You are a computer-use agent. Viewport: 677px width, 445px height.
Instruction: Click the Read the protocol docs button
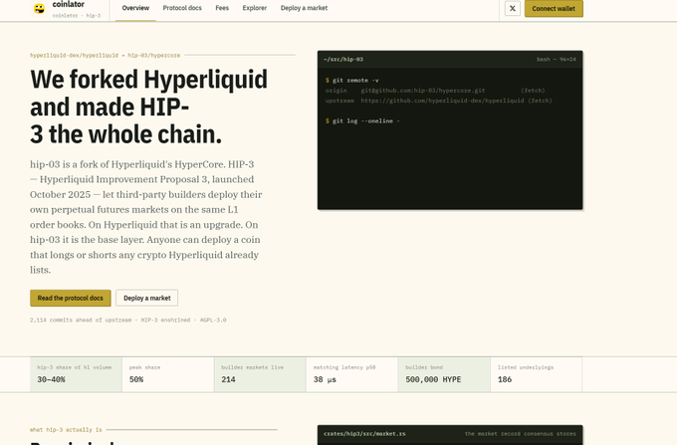click(x=71, y=298)
